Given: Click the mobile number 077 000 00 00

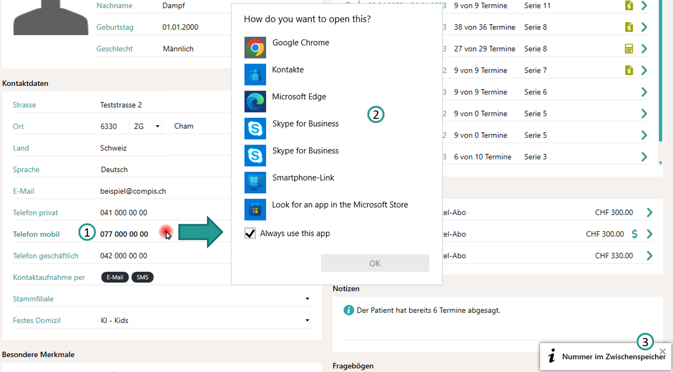Looking at the screenshot, I should click(124, 234).
